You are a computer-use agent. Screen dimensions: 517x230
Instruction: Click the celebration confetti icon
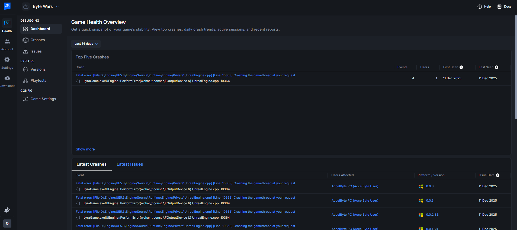coord(7,210)
